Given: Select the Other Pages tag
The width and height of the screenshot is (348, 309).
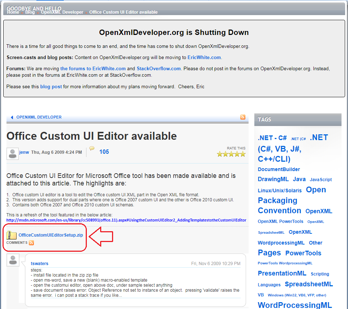Looking at the screenshot, I should tap(290, 248).
